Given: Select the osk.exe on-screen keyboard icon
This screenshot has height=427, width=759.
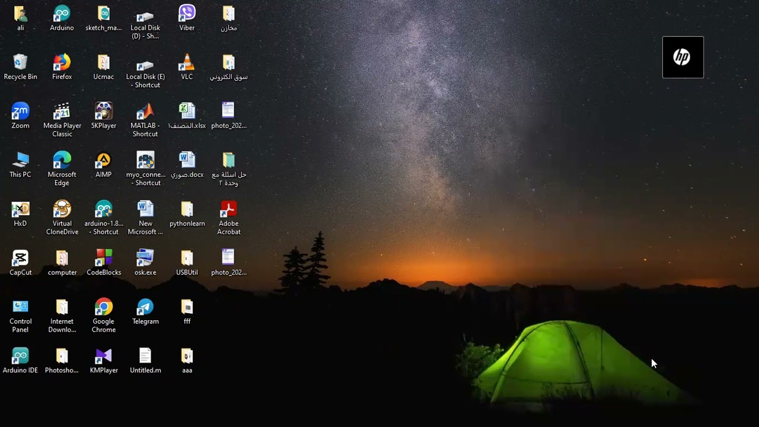Looking at the screenshot, I should coord(145,257).
